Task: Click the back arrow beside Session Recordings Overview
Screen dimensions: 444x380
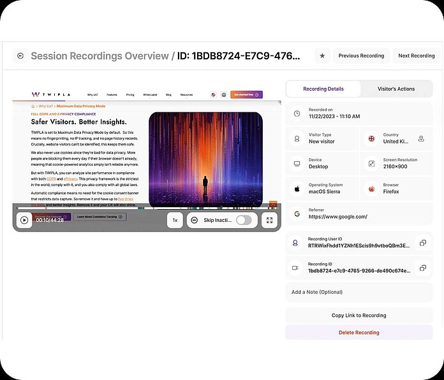Action: (x=20, y=56)
